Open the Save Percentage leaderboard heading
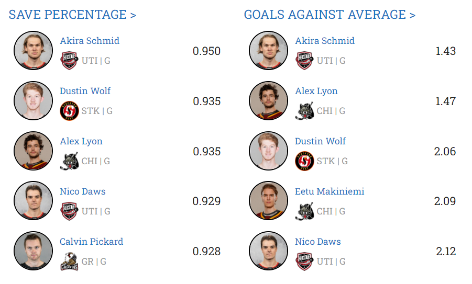Image resolution: width=472 pixels, height=284 pixels. 72,15
